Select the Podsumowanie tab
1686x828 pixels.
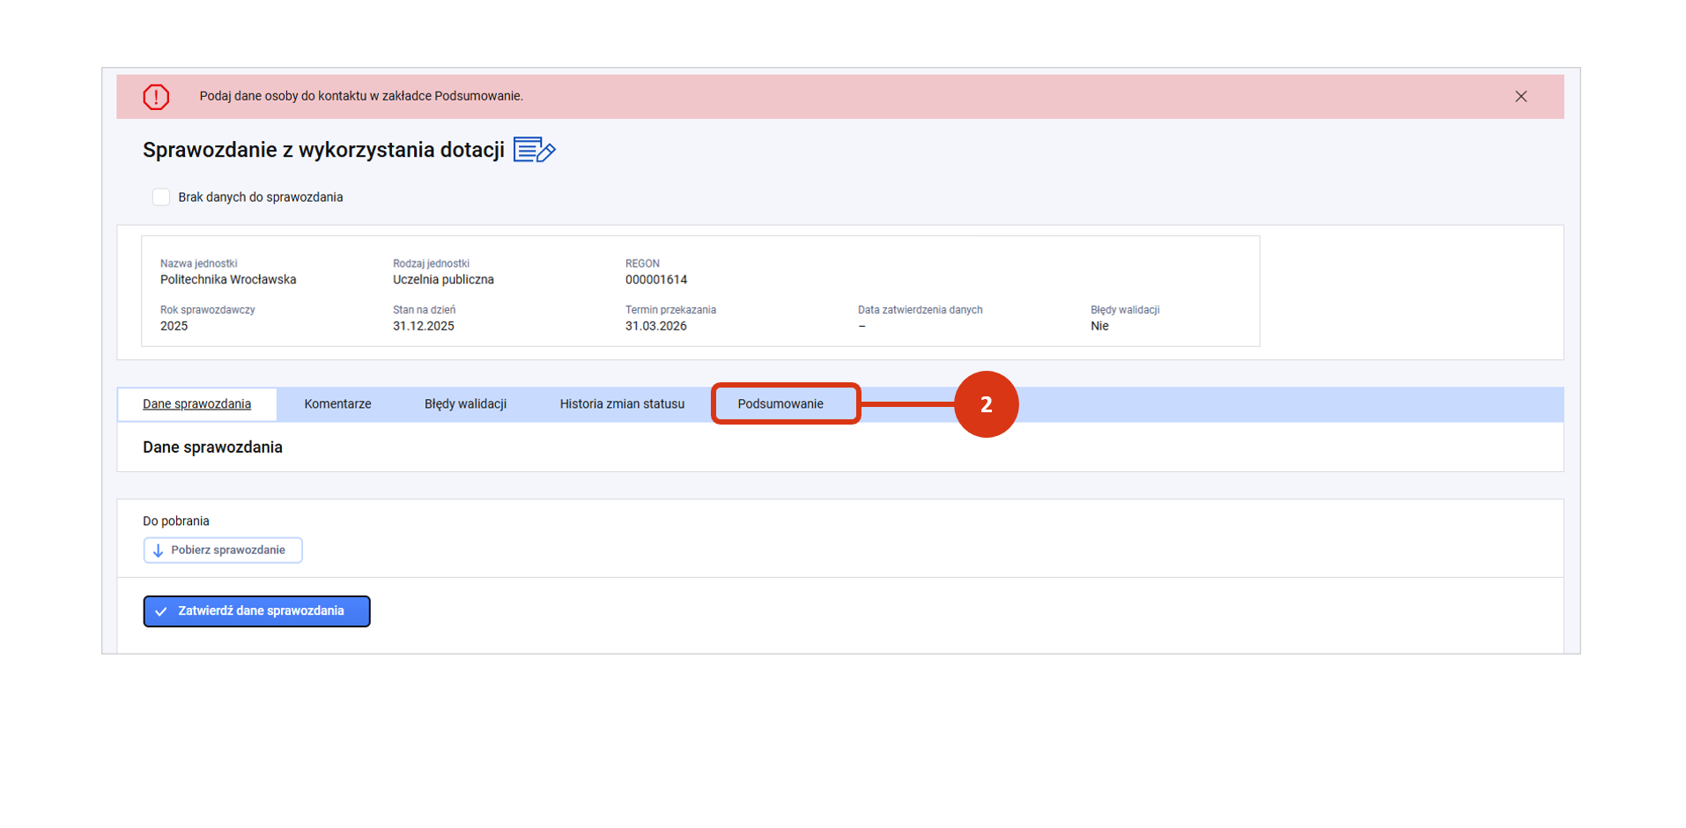pos(780,404)
